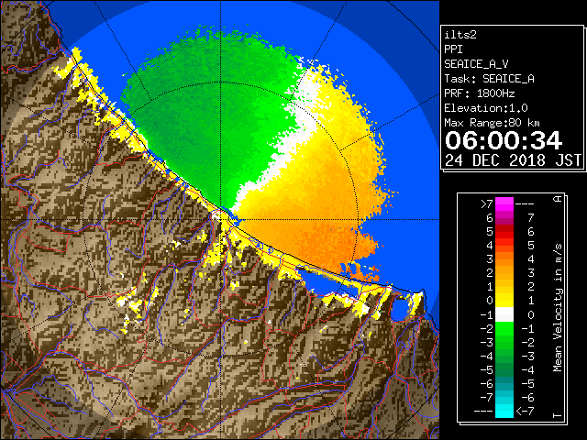The image size is (587, 440).
Task: Click the 'ilts2' site label
Action: point(460,35)
